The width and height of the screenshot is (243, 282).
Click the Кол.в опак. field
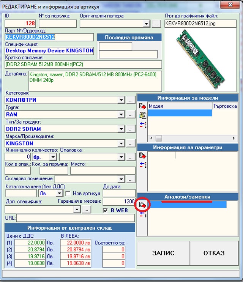coord(18,171)
